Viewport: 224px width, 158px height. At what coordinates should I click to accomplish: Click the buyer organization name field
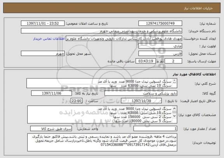tap(101, 31)
